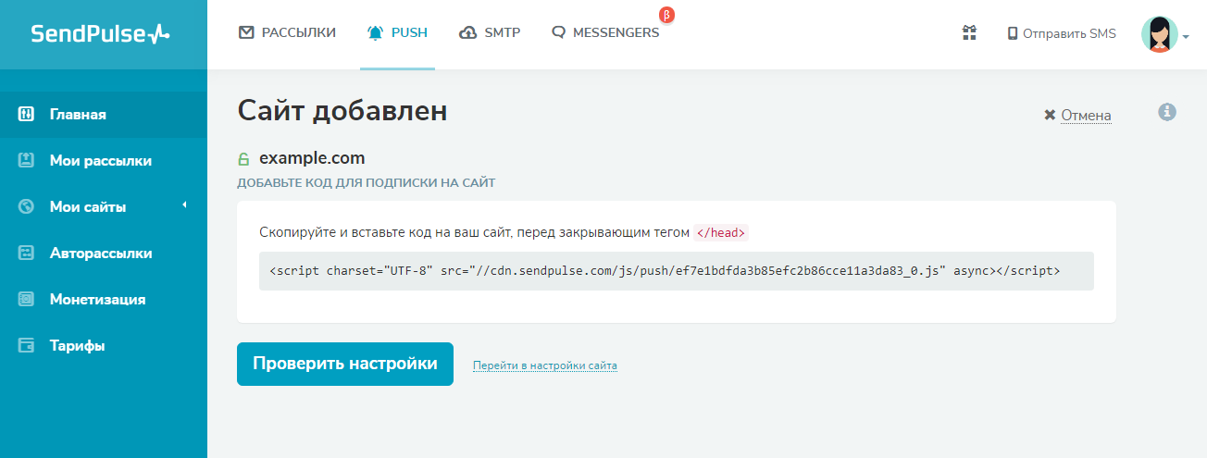Open Монетизация in the sidebar

[x=104, y=300]
